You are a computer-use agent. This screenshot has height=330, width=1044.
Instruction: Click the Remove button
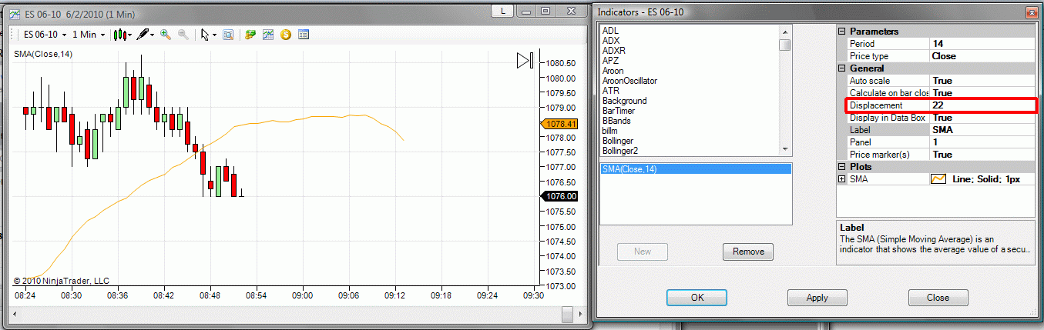point(747,252)
